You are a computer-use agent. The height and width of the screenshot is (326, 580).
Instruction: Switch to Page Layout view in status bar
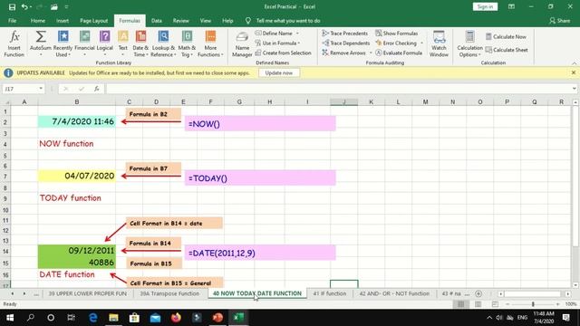[x=478, y=304]
